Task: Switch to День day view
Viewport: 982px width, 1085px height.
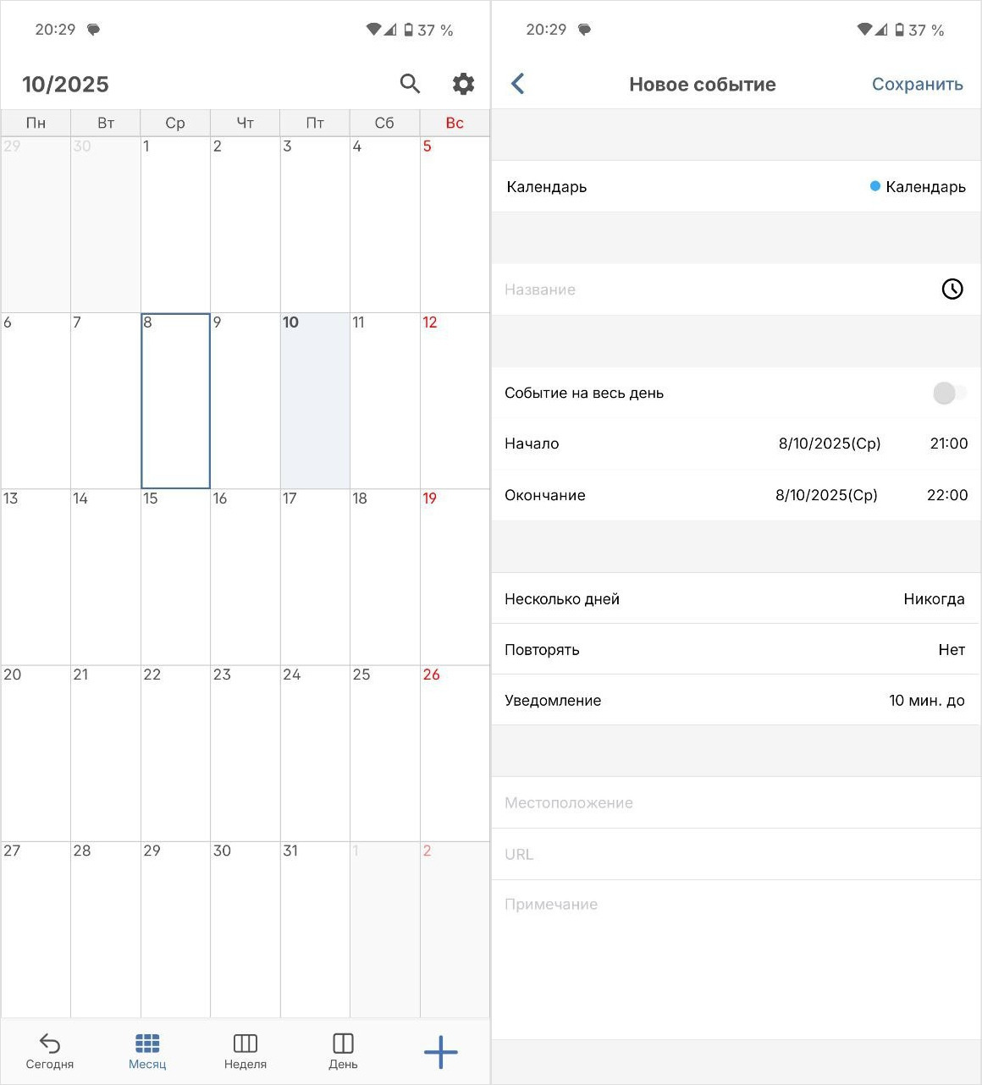Action: pos(343,1050)
